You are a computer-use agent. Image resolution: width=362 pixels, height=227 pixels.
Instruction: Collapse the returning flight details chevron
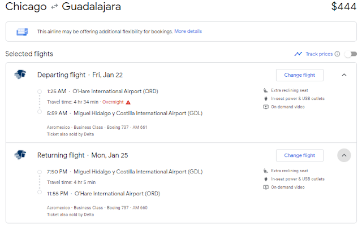(x=344, y=155)
